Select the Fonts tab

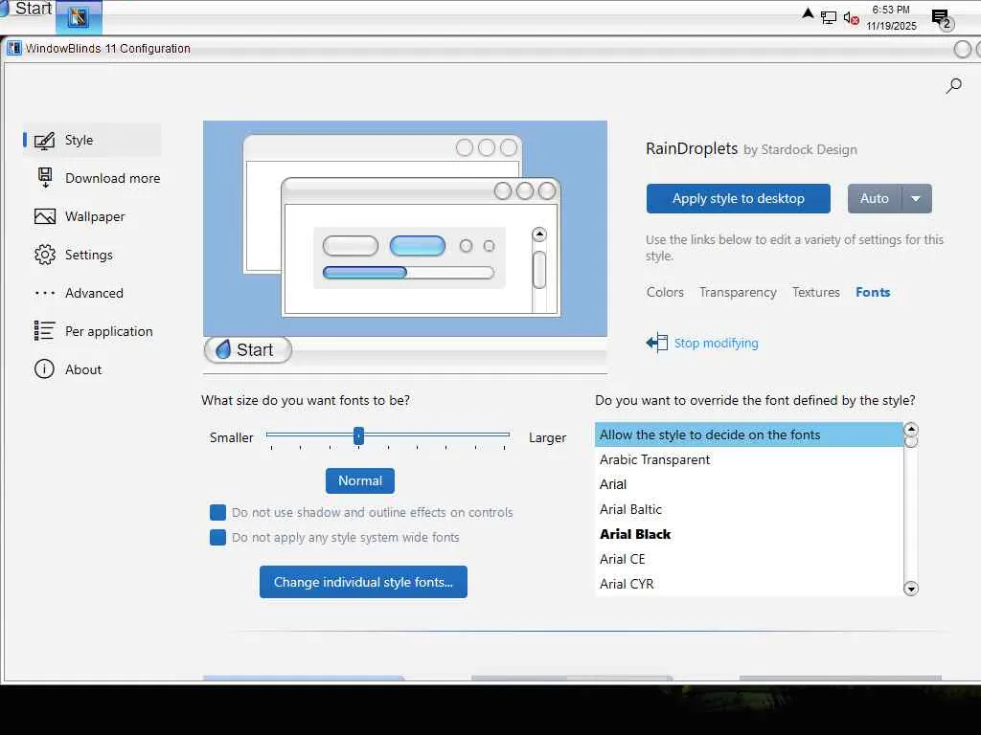(873, 293)
